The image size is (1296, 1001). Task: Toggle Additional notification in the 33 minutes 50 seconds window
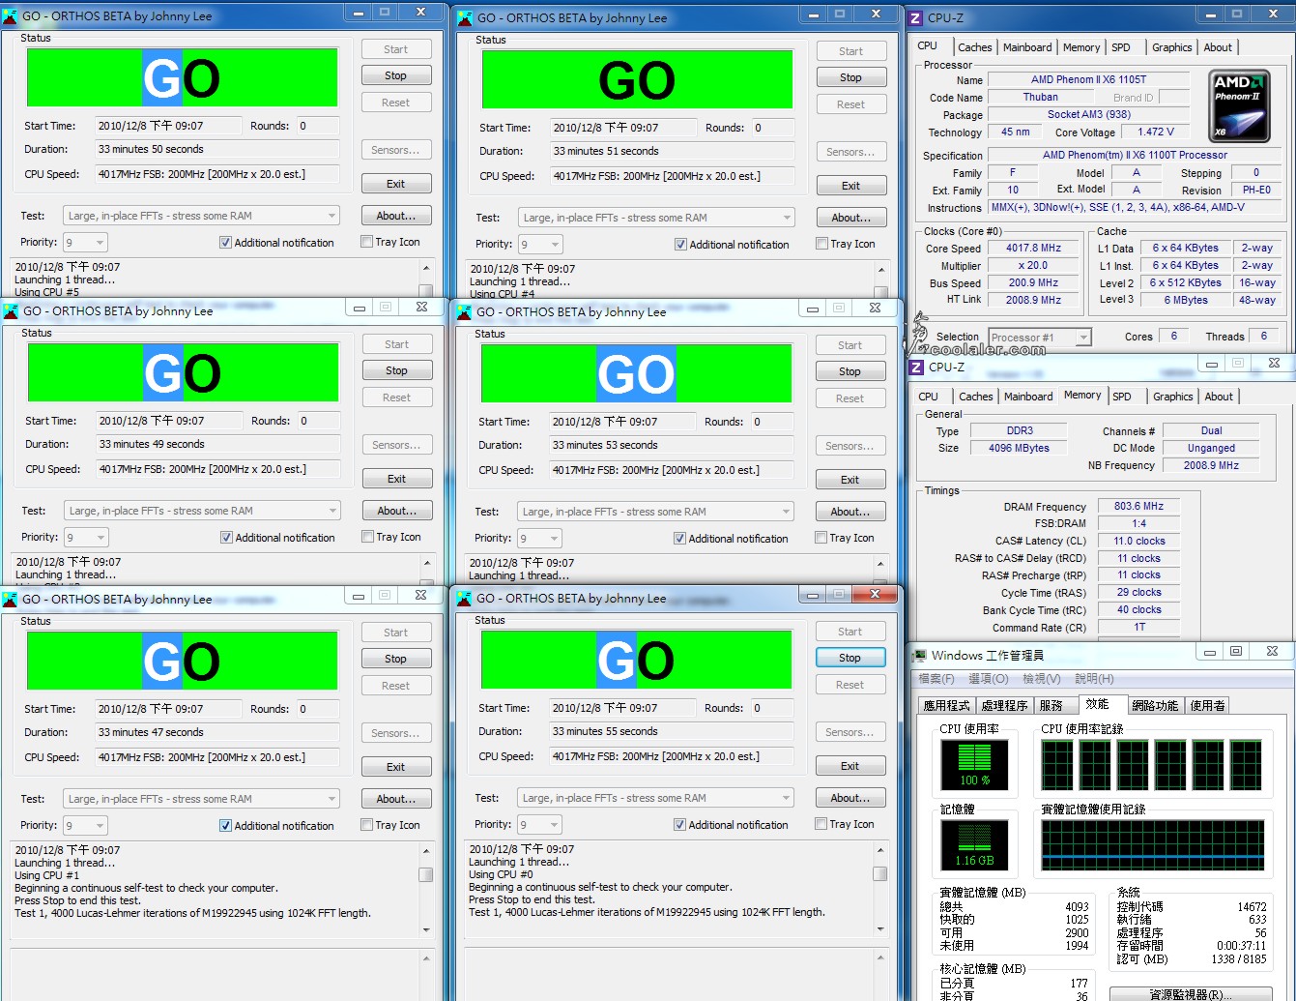coord(225,243)
